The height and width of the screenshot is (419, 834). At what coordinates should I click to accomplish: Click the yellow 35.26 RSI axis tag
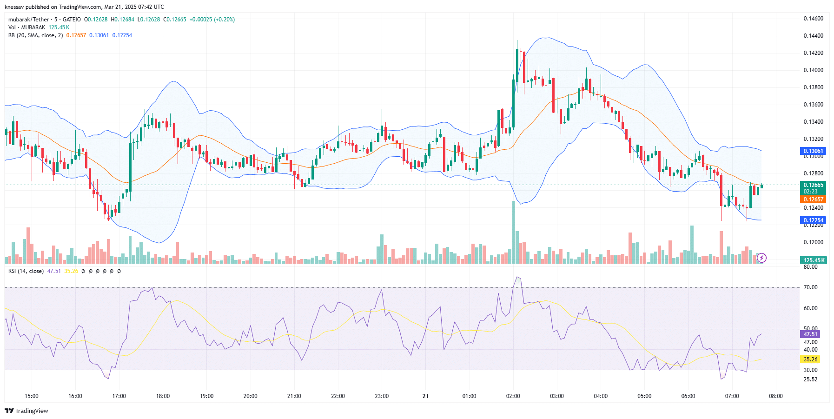tap(810, 359)
